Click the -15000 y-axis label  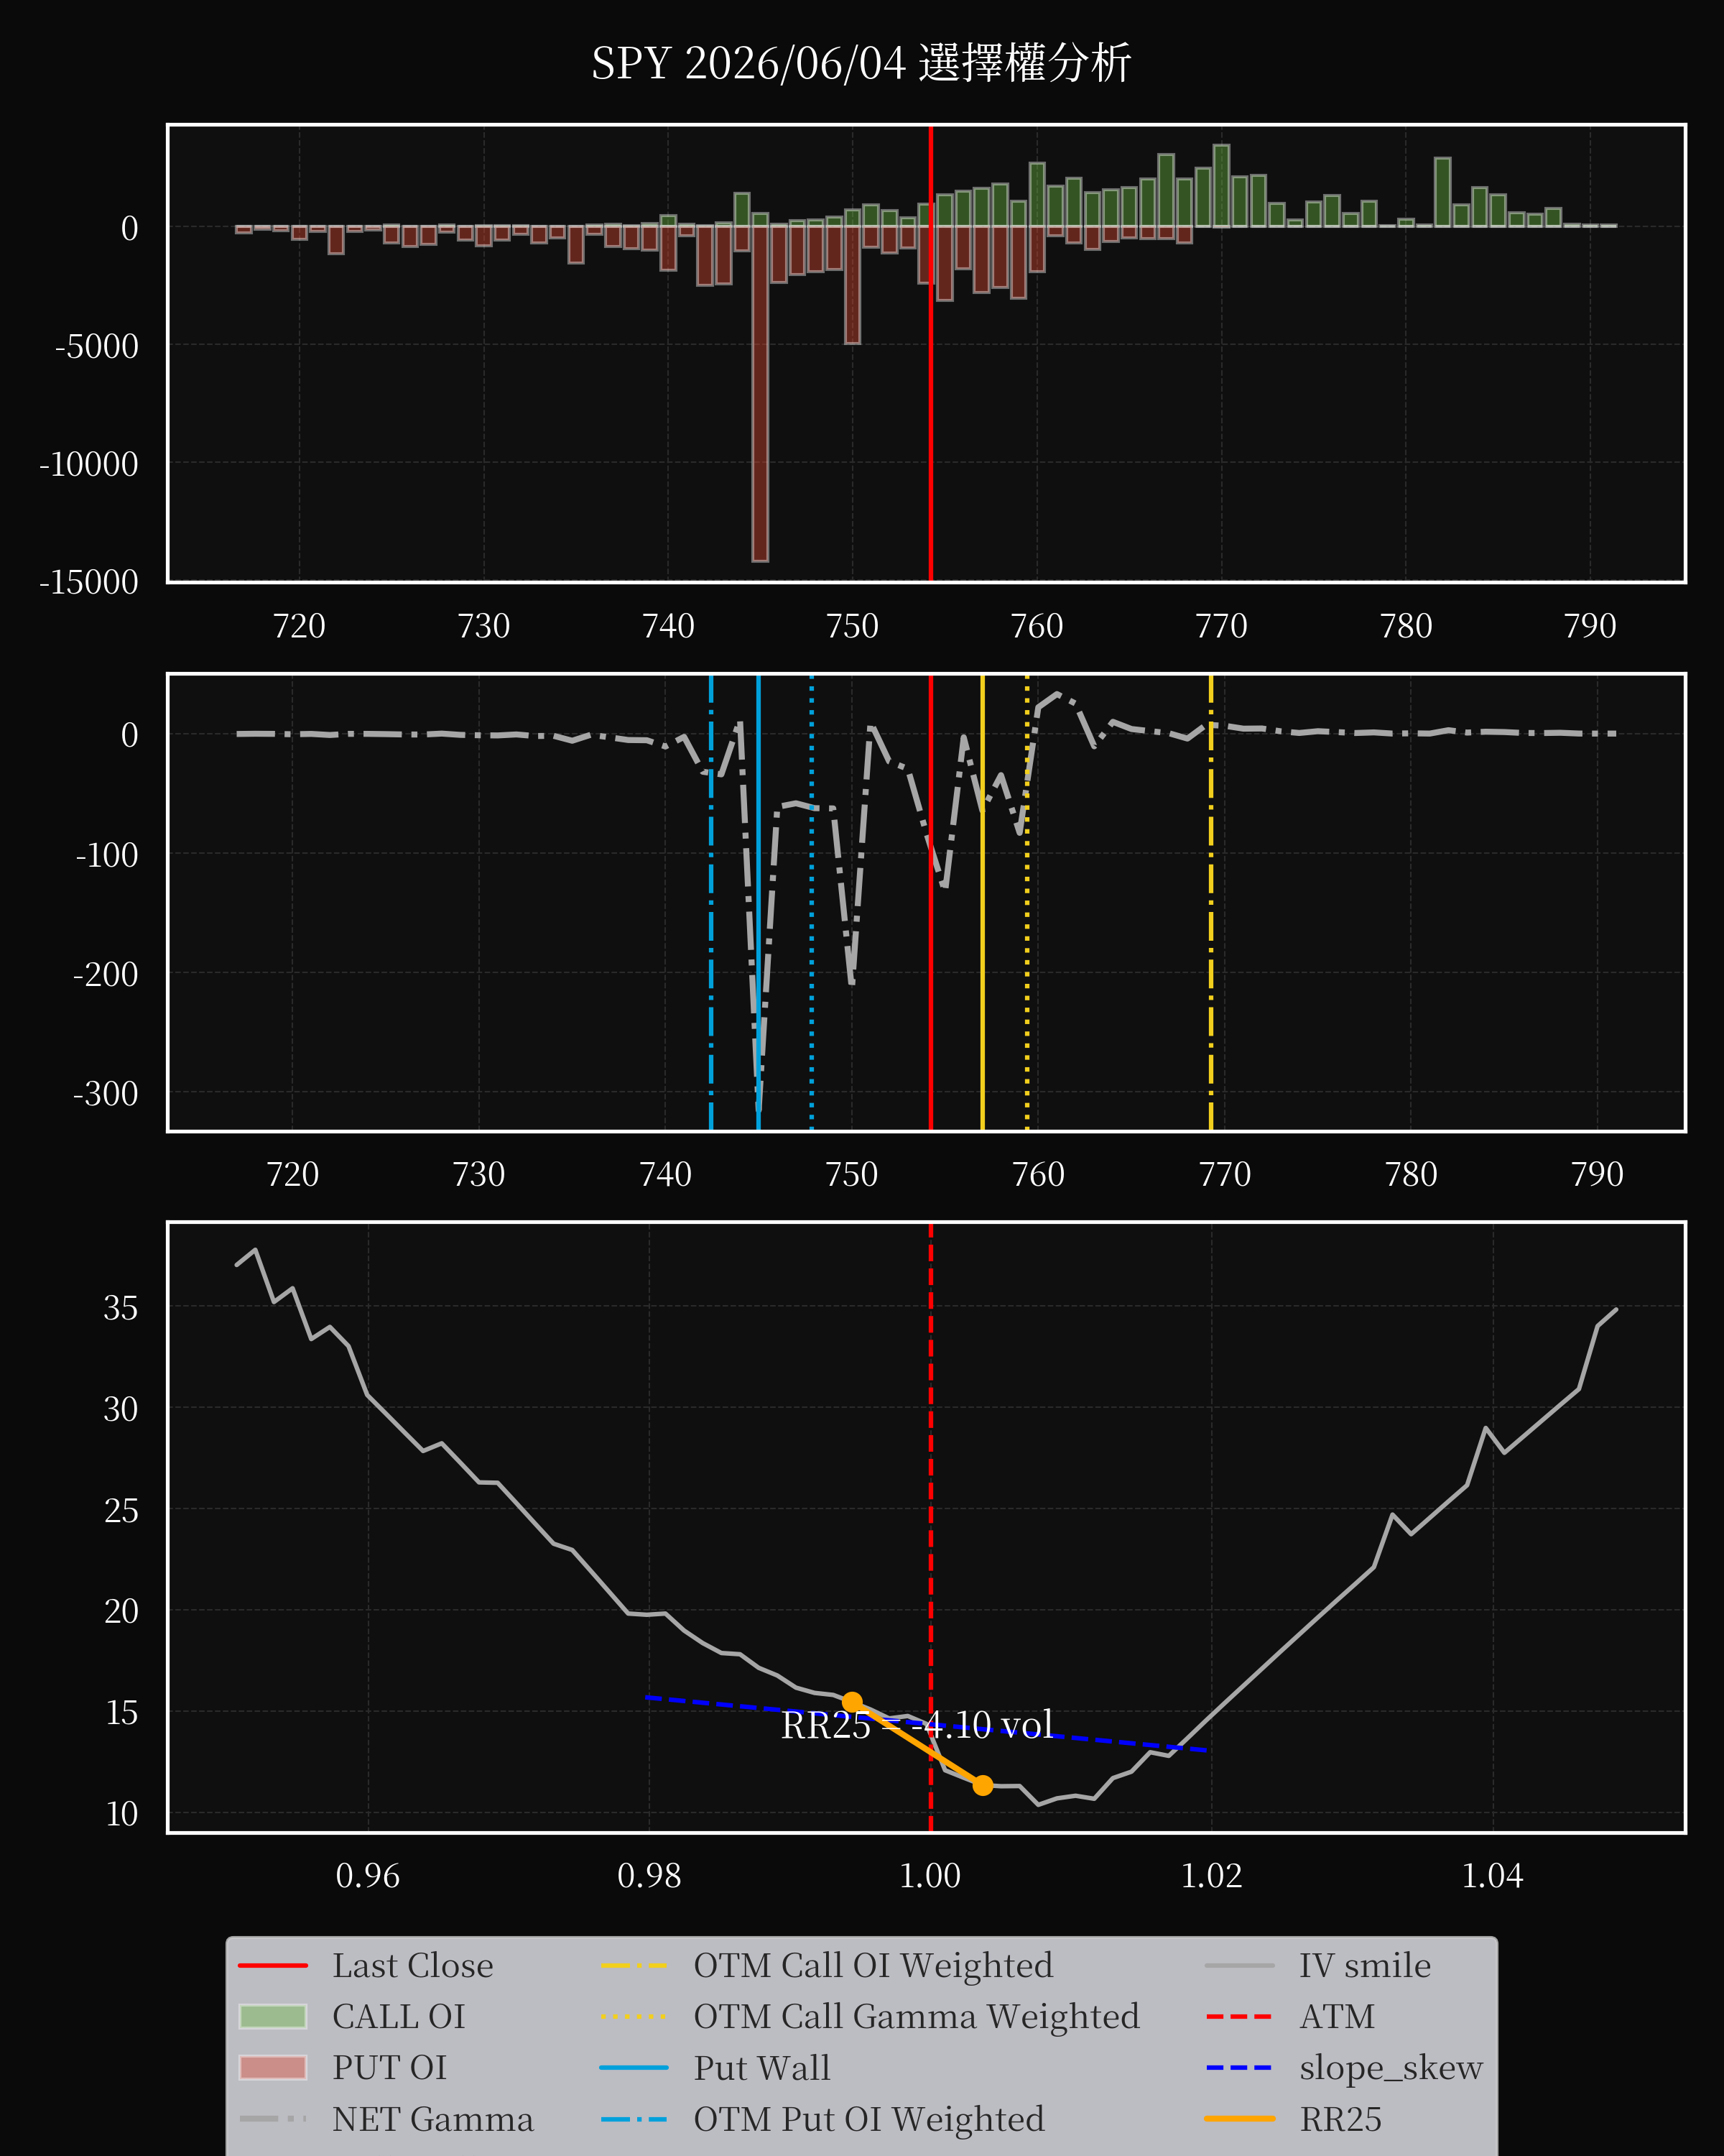pyautogui.click(x=89, y=582)
